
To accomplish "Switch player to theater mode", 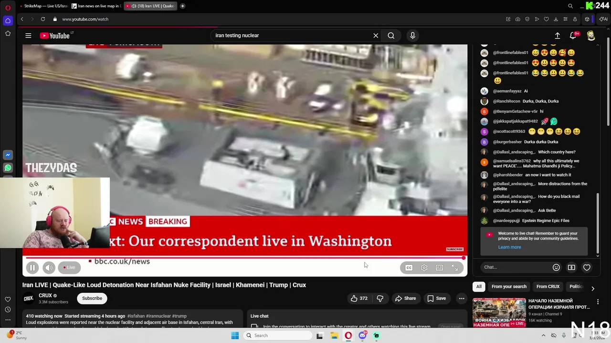I will click(x=439, y=268).
